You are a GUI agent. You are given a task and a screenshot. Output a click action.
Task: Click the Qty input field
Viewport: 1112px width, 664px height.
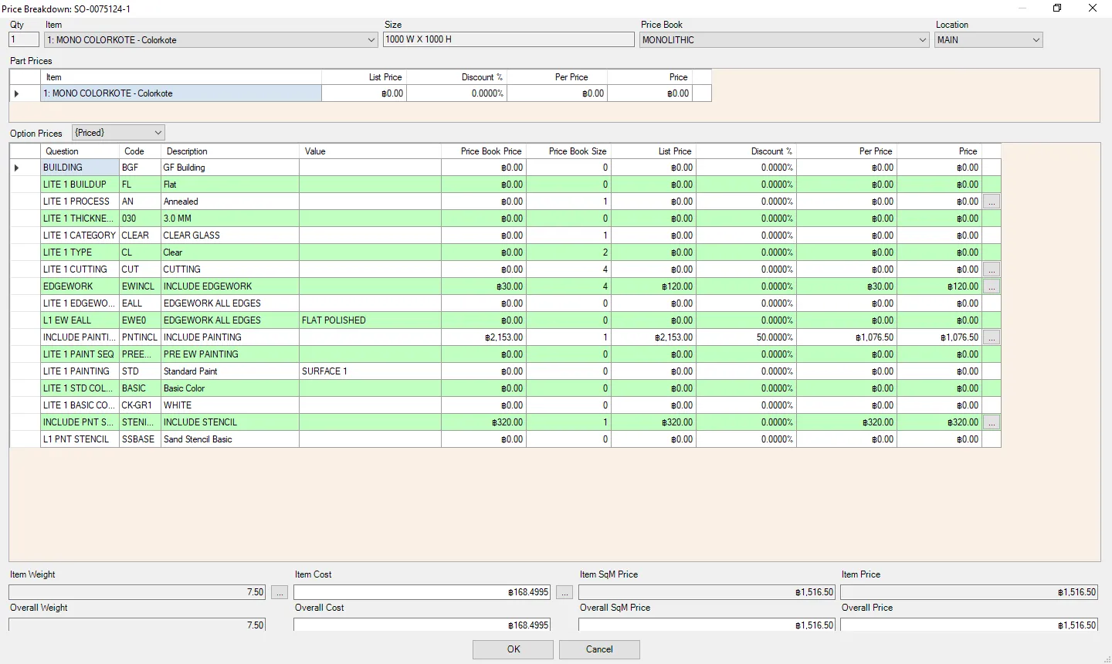click(x=23, y=39)
